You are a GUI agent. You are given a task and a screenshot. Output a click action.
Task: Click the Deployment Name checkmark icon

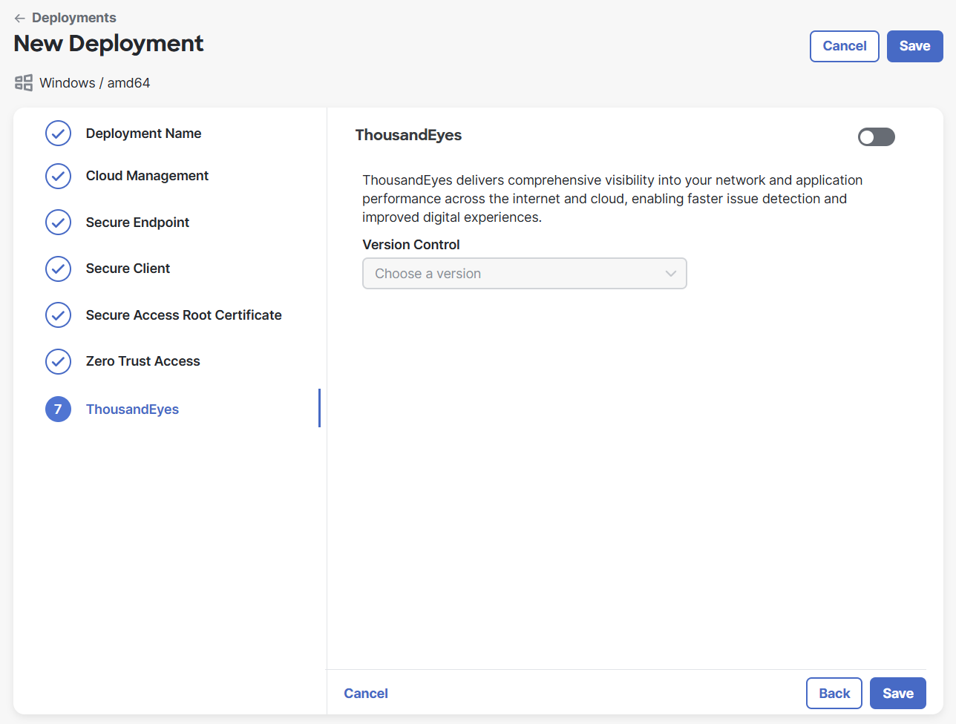58,134
